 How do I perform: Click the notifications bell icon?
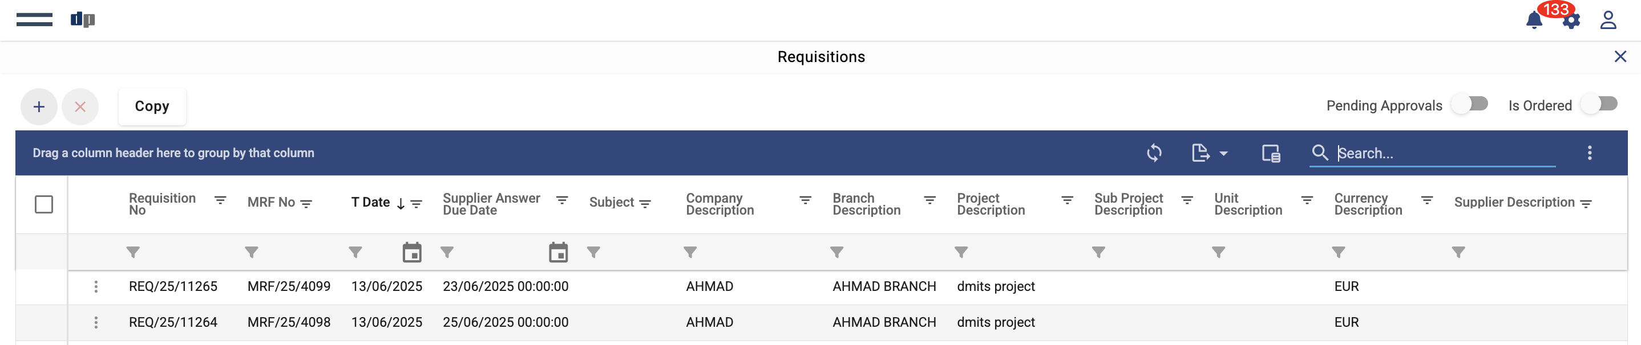point(1534,21)
